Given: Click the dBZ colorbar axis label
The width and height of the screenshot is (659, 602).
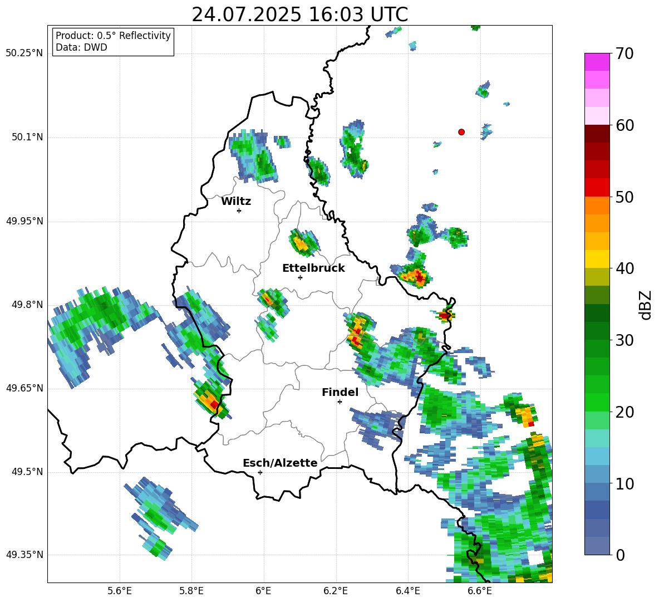Looking at the screenshot, I should coord(646,305).
